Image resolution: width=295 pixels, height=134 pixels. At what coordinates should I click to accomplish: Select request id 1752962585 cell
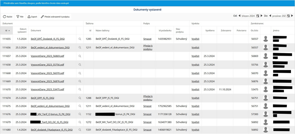point(164,106)
